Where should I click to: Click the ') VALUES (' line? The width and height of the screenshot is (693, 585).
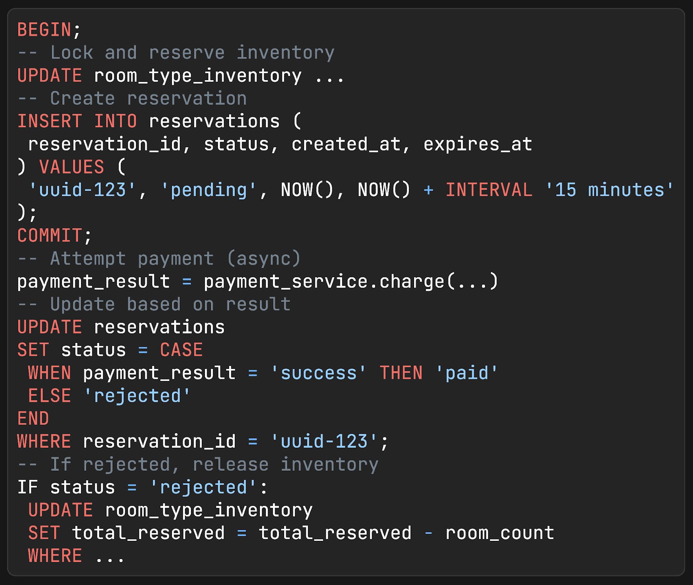(71, 167)
